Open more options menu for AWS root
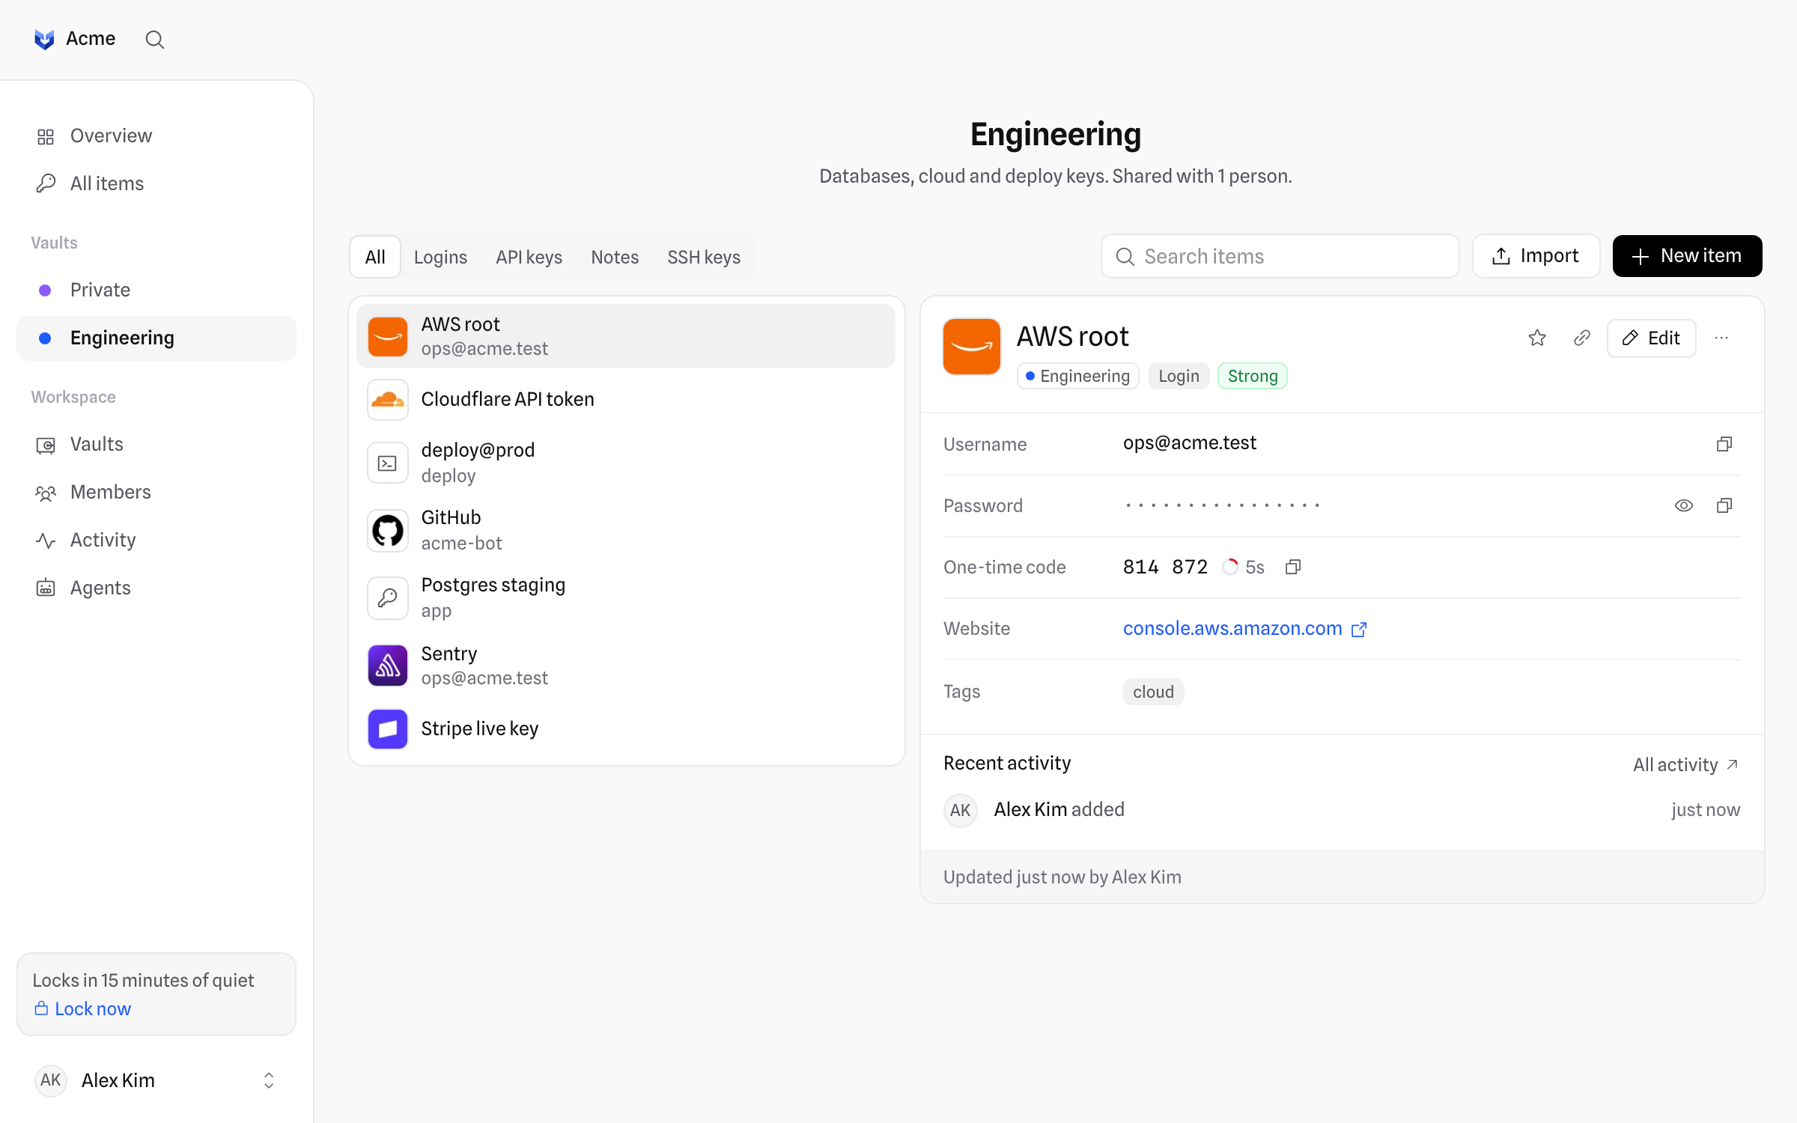 tap(1721, 338)
